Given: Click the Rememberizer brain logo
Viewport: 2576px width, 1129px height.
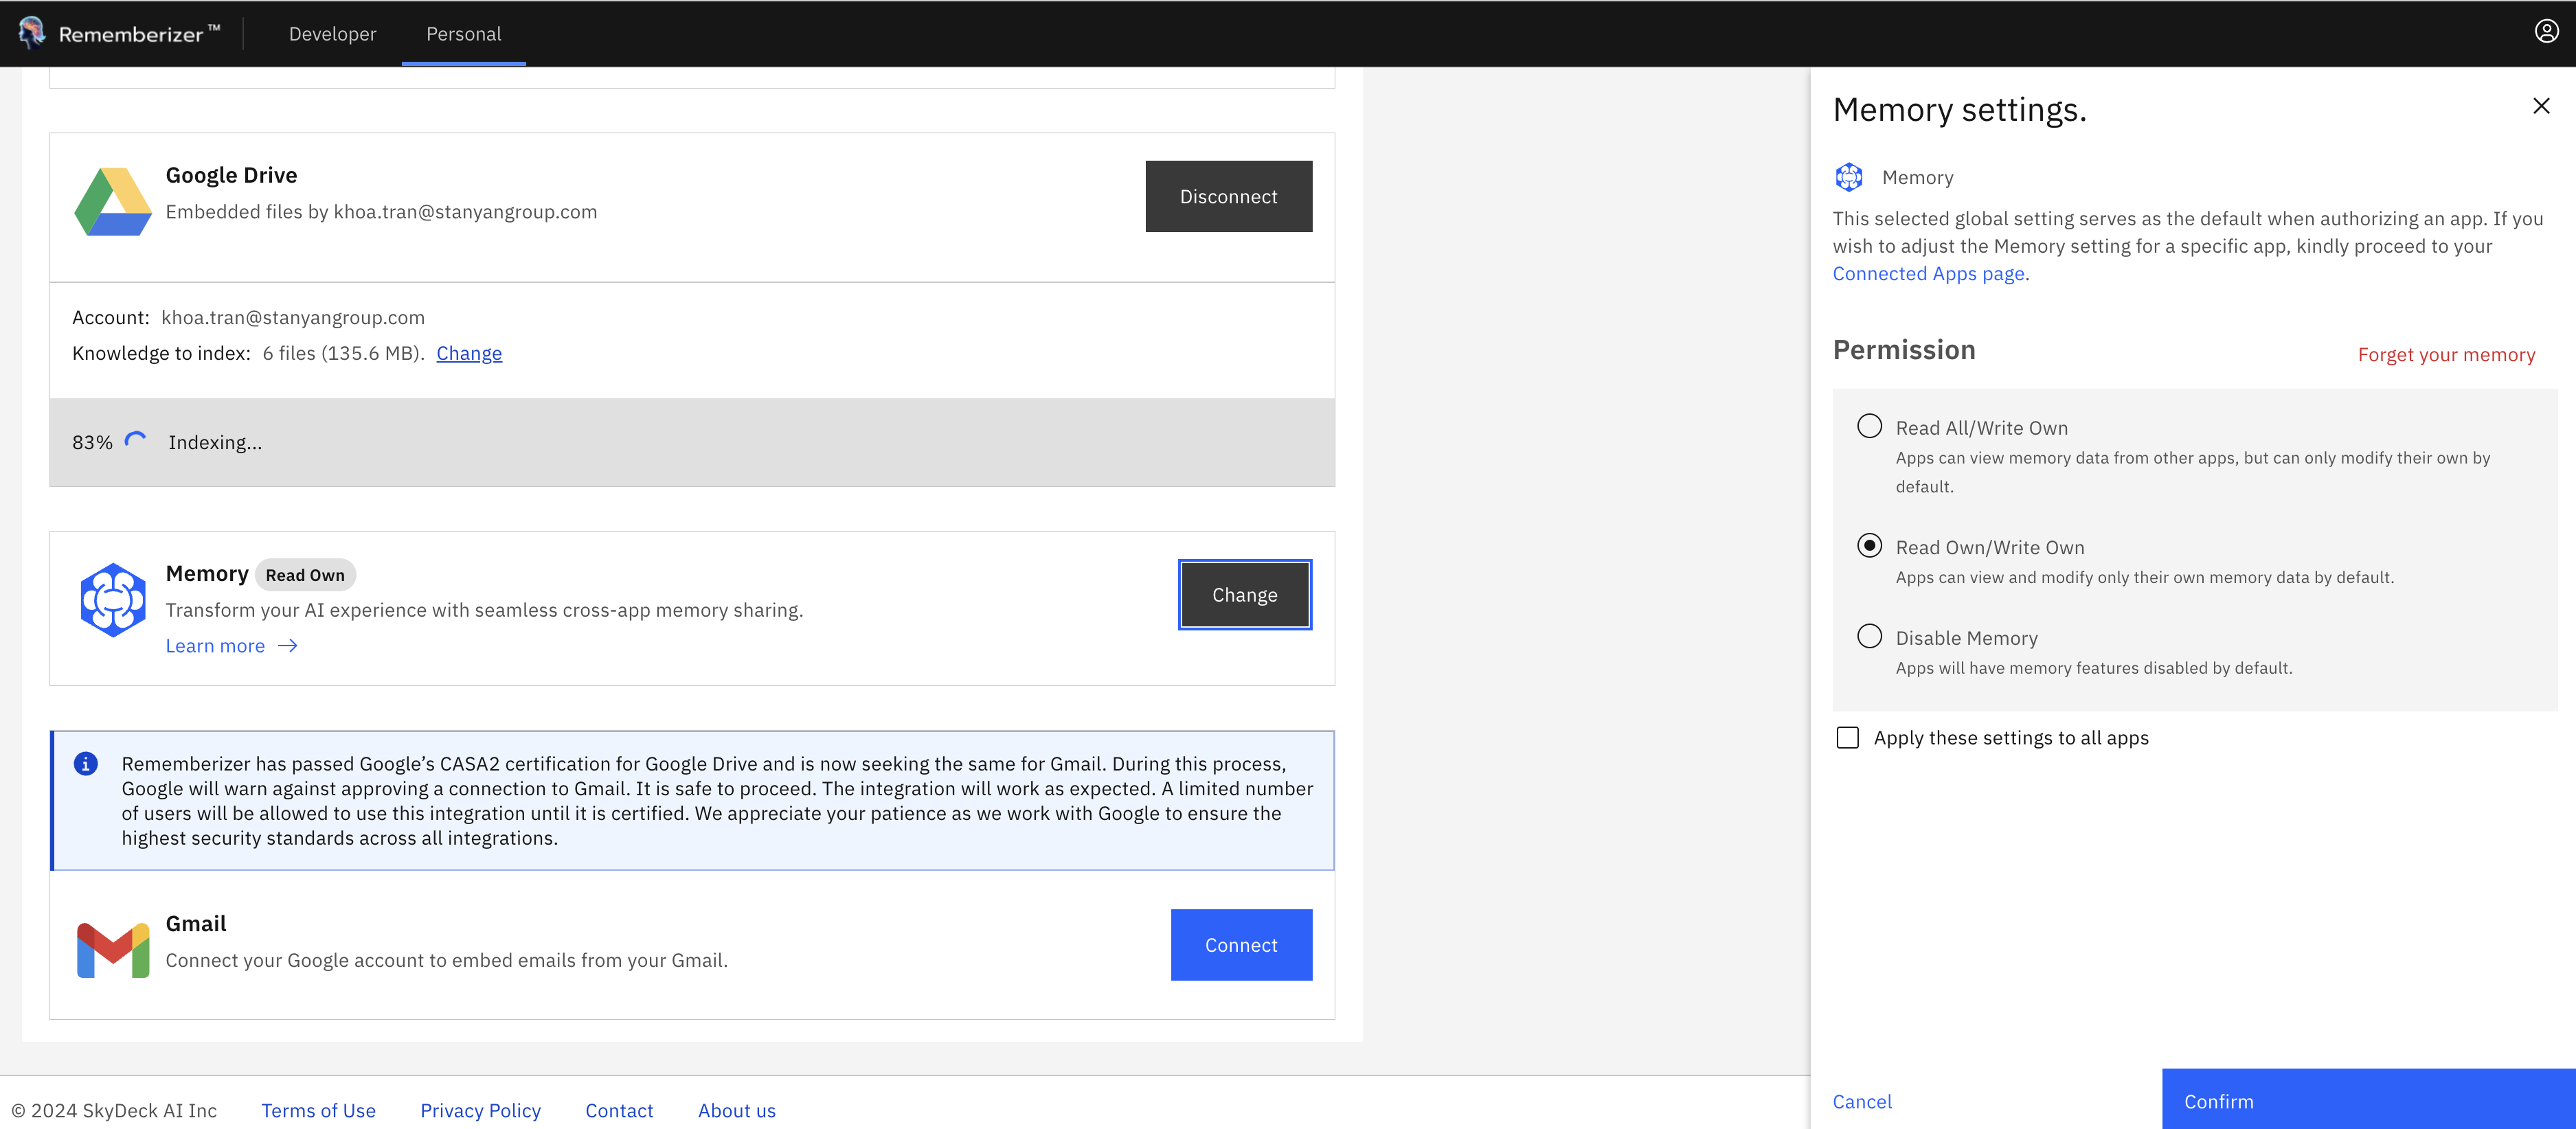Looking at the screenshot, I should point(33,32).
